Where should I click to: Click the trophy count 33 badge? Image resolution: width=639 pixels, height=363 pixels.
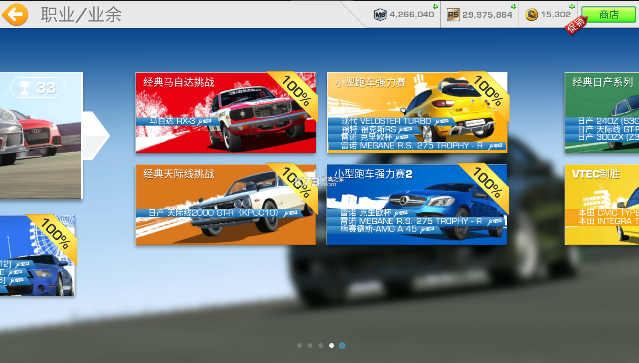(38, 88)
